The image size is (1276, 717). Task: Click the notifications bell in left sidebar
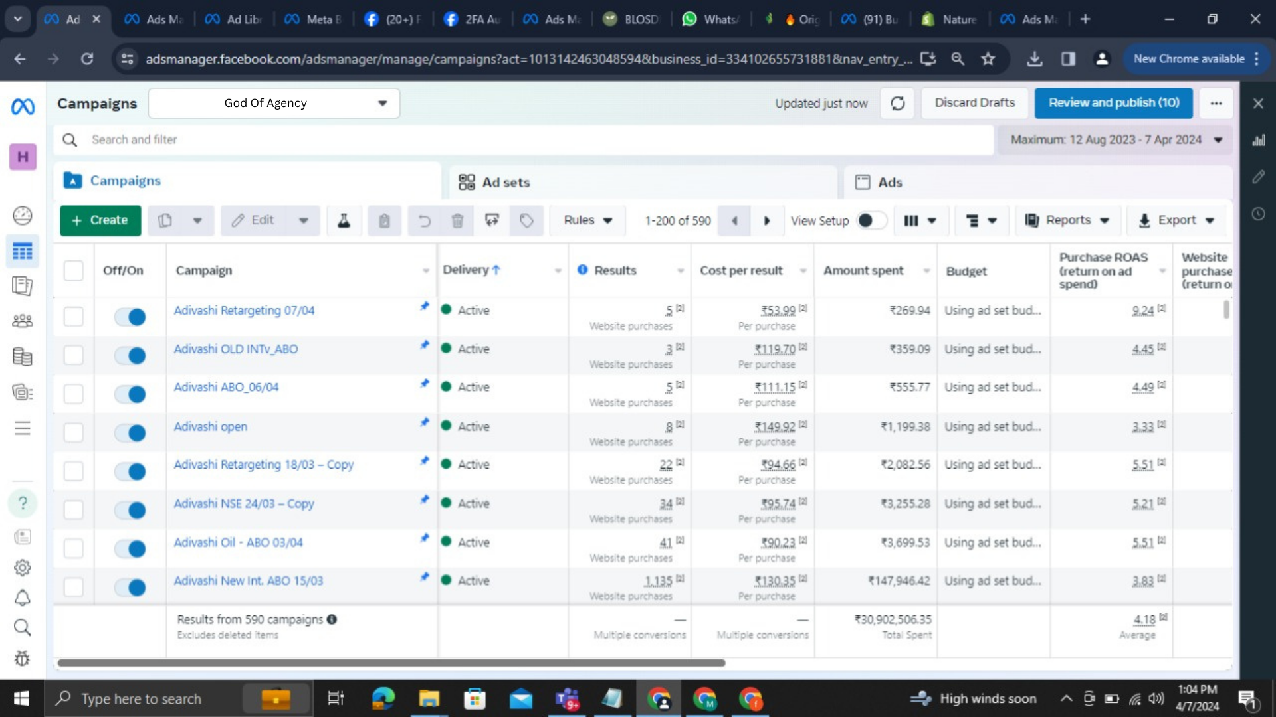click(23, 597)
